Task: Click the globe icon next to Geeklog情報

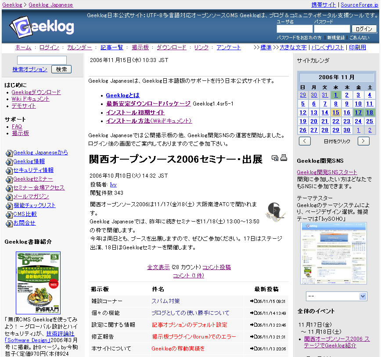Action: click(9, 162)
